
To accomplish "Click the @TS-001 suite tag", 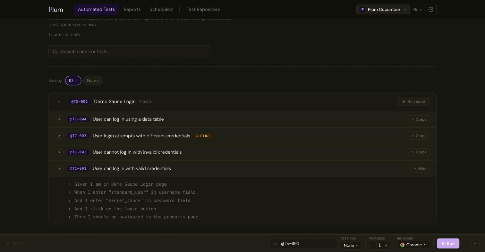I will (80, 102).
